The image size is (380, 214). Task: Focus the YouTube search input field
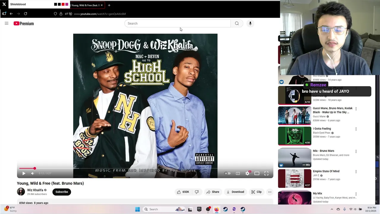pyautogui.click(x=178, y=23)
